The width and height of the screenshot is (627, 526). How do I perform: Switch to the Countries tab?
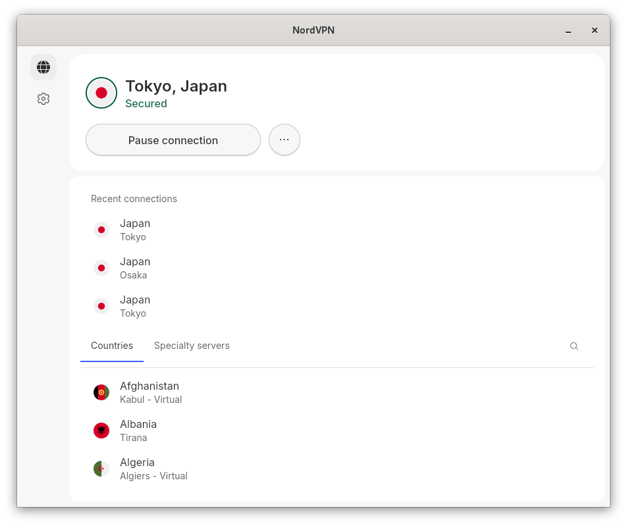[x=112, y=346]
